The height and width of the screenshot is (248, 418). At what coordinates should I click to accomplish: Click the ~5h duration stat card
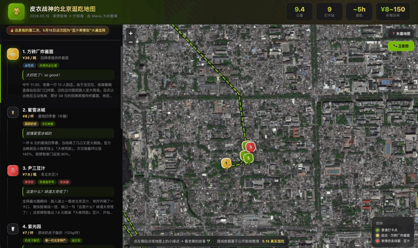tap(359, 12)
